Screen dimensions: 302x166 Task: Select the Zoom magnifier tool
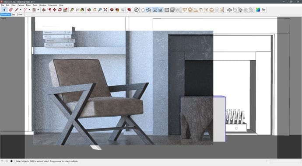tap(100, 10)
